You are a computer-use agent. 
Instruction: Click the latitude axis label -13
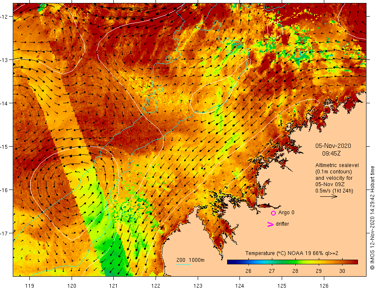point(5,60)
